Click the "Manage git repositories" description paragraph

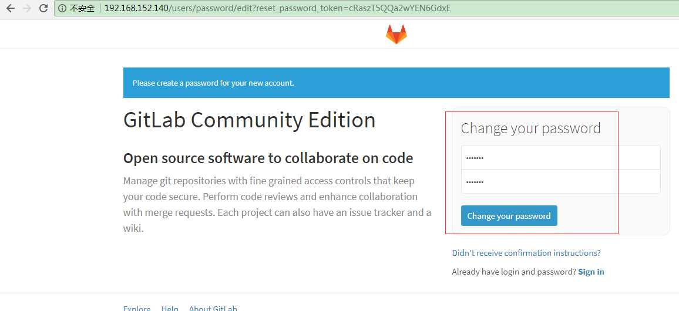point(277,205)
